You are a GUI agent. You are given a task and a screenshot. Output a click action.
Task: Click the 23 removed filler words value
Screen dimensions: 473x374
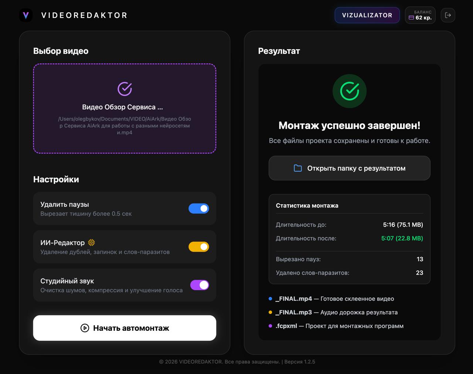[419, 273]
